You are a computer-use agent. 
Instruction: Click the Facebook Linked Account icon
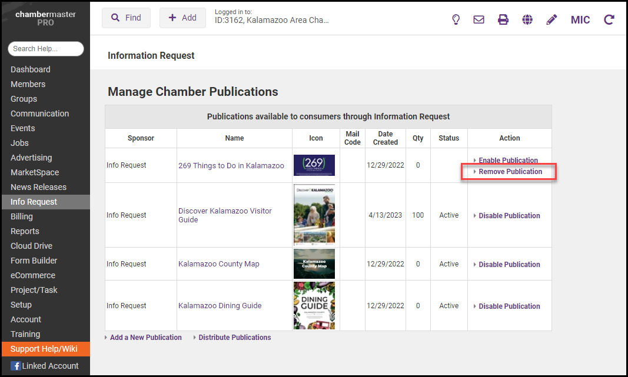[x=16, y=366]
